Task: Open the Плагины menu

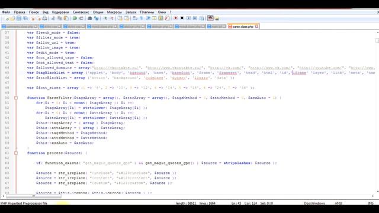Action: pos(147,12)
